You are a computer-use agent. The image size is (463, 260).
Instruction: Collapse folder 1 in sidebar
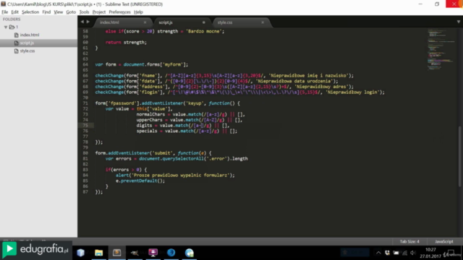click(6, 27)
